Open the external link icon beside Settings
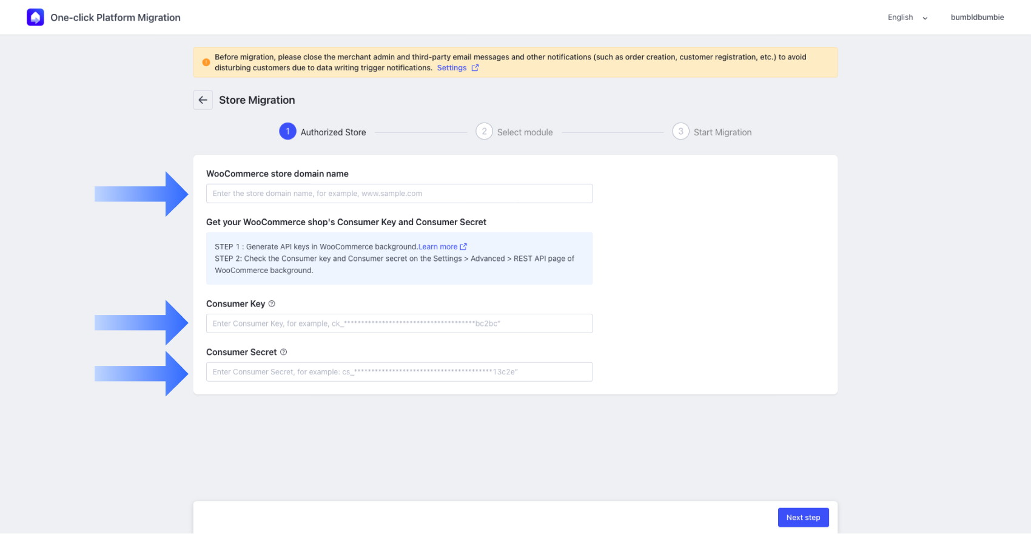This screenshot has height=534, width=1031. 475,68
